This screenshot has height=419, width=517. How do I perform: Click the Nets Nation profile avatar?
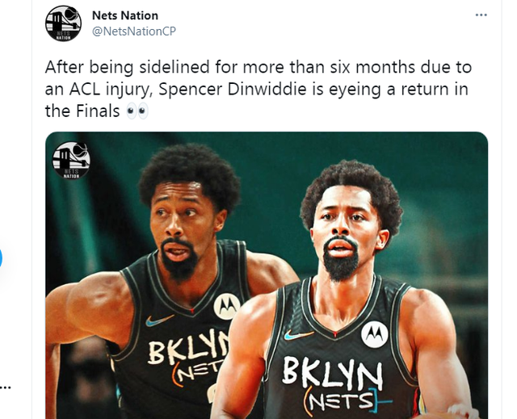(x=63, y=23)
